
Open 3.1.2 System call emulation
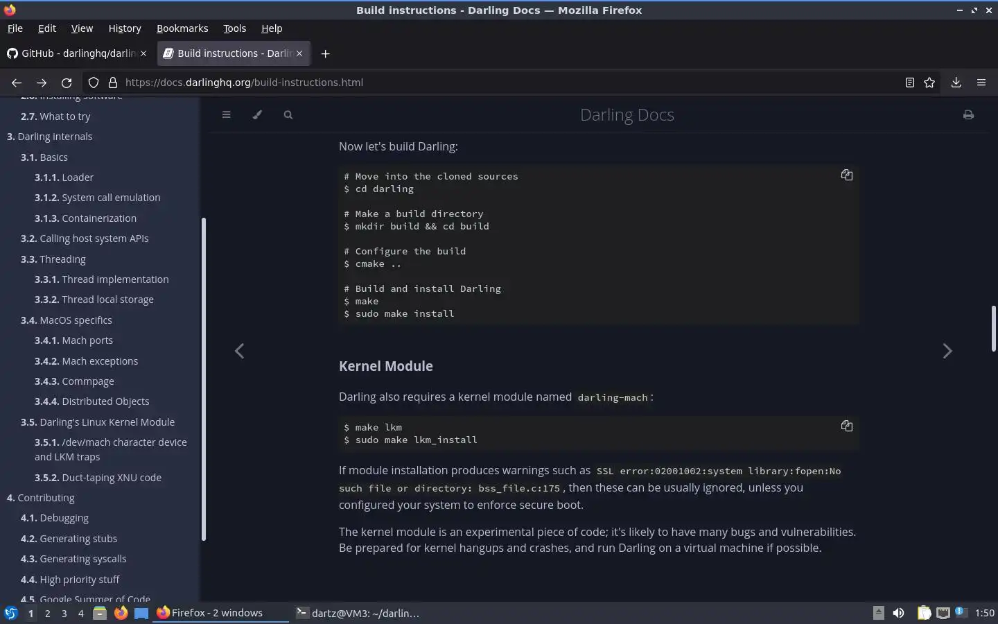97,198
